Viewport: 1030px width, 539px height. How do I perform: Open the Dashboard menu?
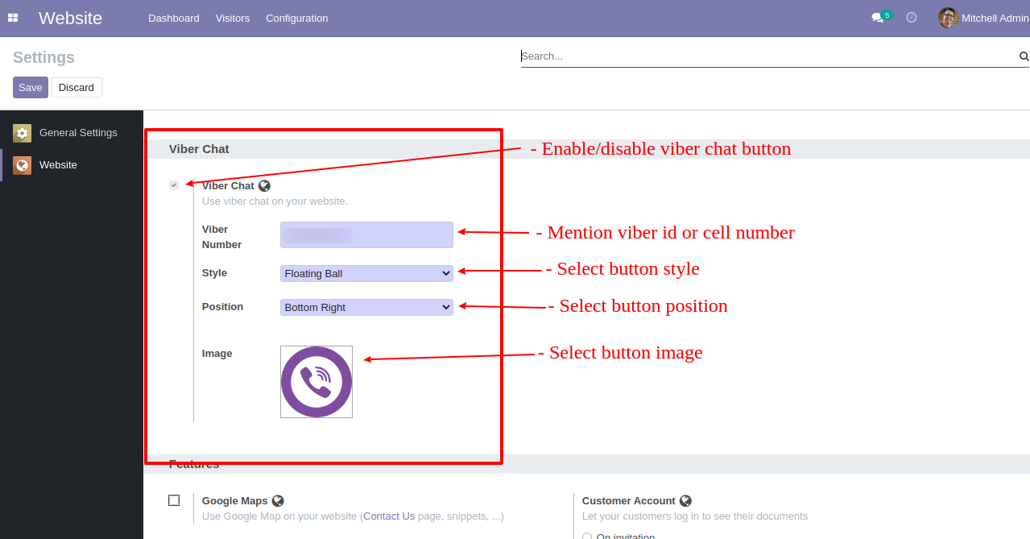point(174,18)
